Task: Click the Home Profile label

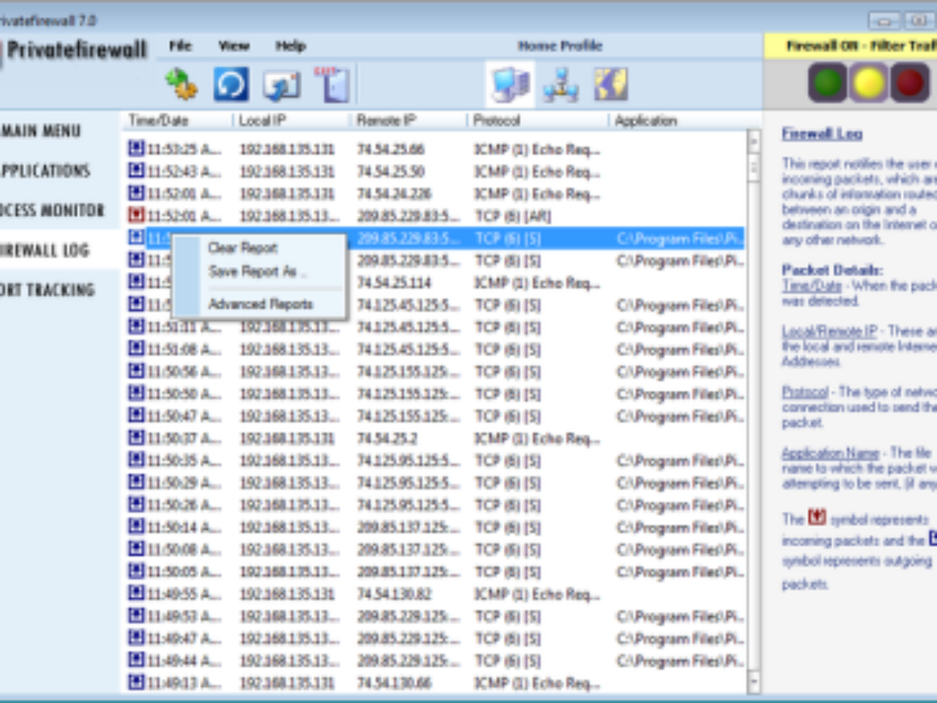Action: click(560, 45)
